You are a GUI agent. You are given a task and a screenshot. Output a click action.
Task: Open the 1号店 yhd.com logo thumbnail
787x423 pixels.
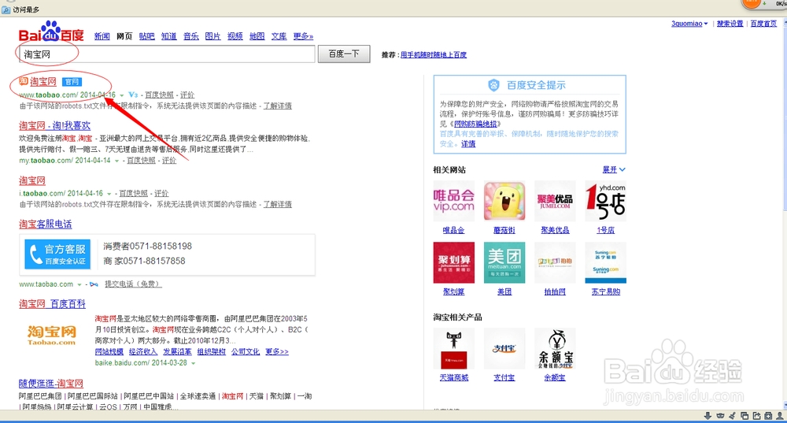(606, 201)
